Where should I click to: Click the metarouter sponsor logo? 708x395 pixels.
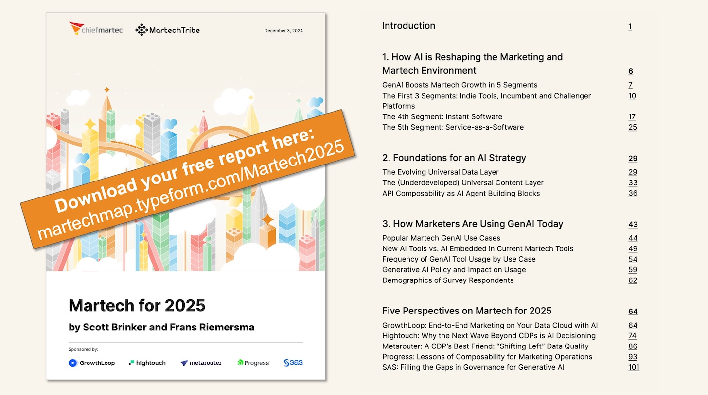click(201, 363)
